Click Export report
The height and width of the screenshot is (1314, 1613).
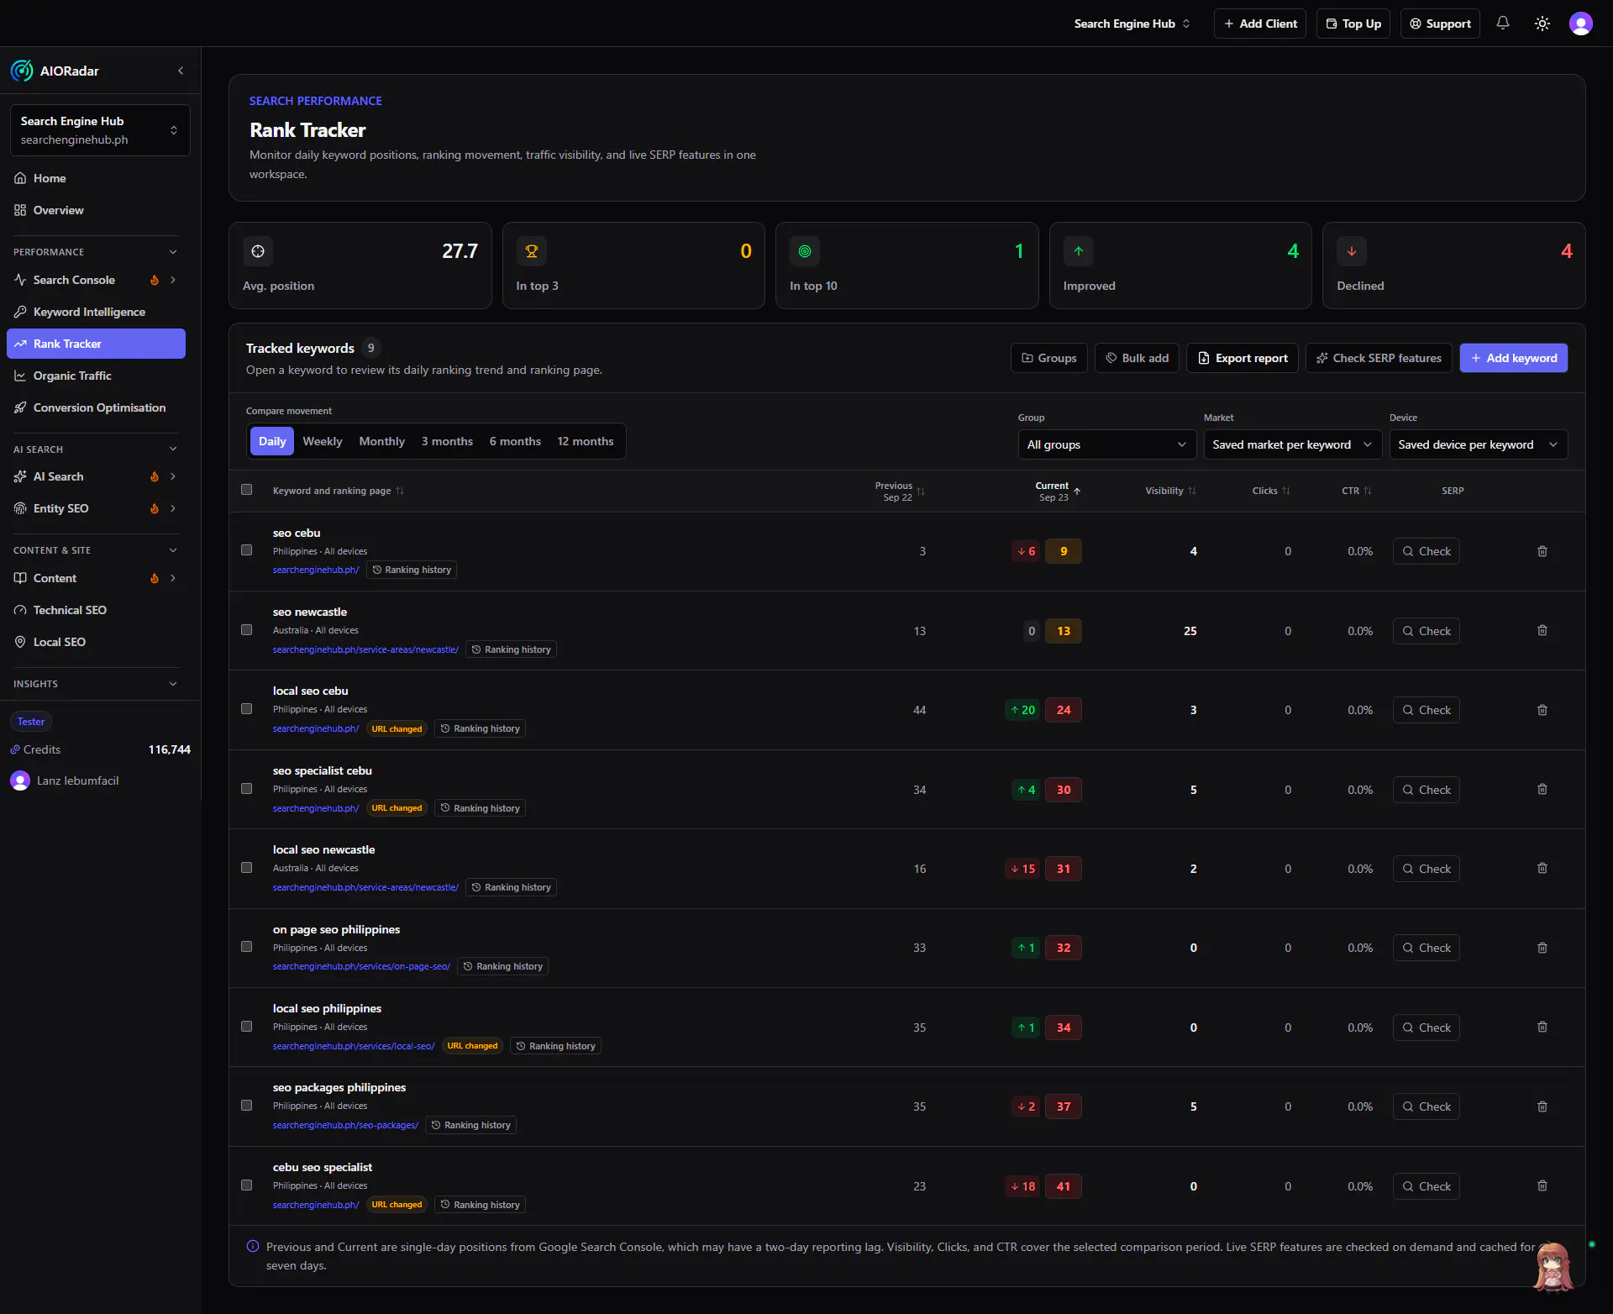tap(1242, 358)
